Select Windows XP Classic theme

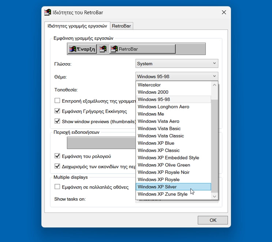pyautogui.click(x=173, y=150)
